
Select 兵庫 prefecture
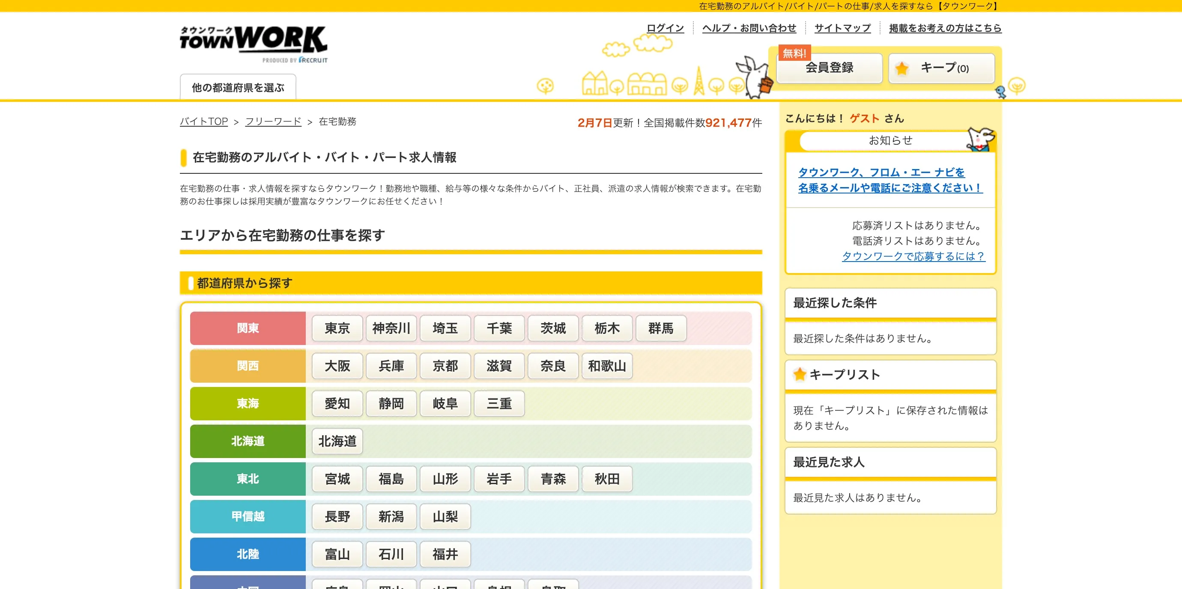pos(391,366)
